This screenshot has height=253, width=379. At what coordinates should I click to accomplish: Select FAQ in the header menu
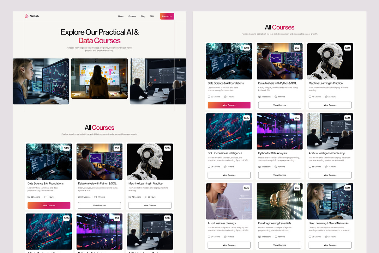[152, 16]
